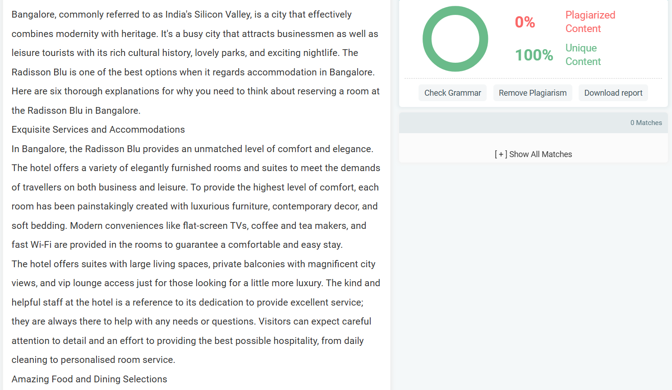Click the 0 Matches counter bar
Viewport: 672px width, 390px height.
[x=533, y=123]
